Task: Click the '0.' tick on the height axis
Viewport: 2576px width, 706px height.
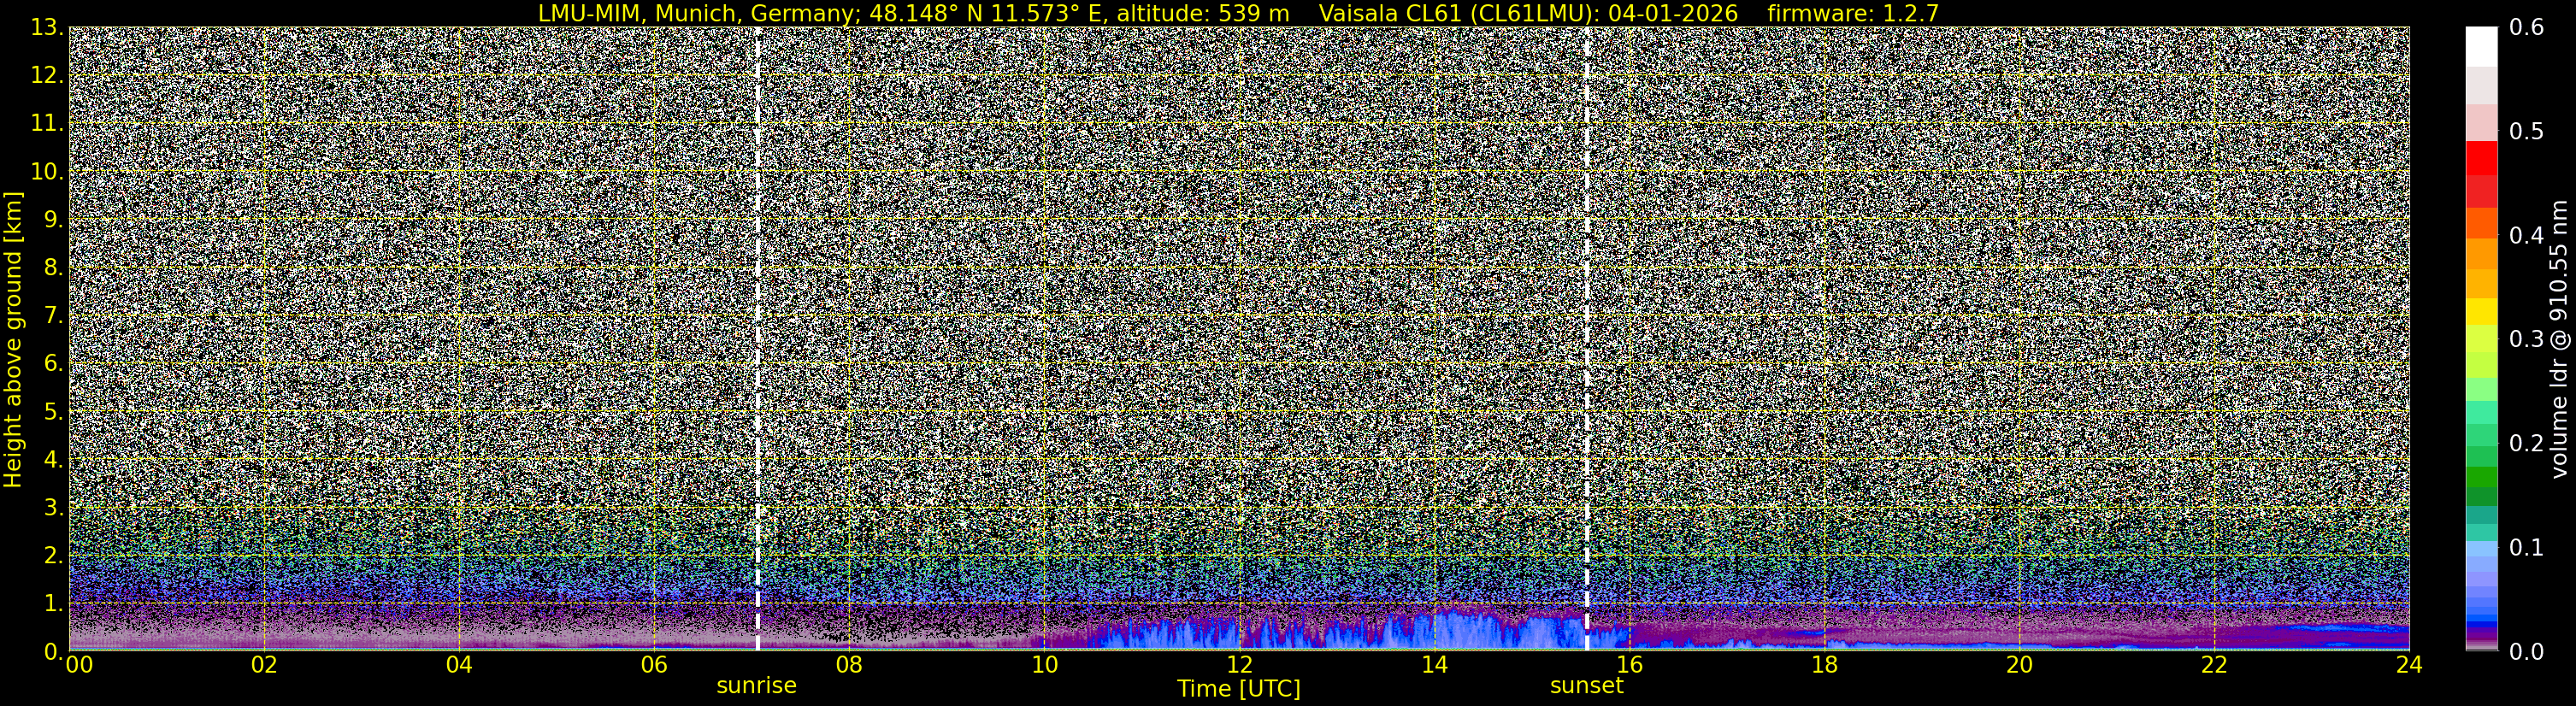Action: pyautogui.click(x=53, y=651)
